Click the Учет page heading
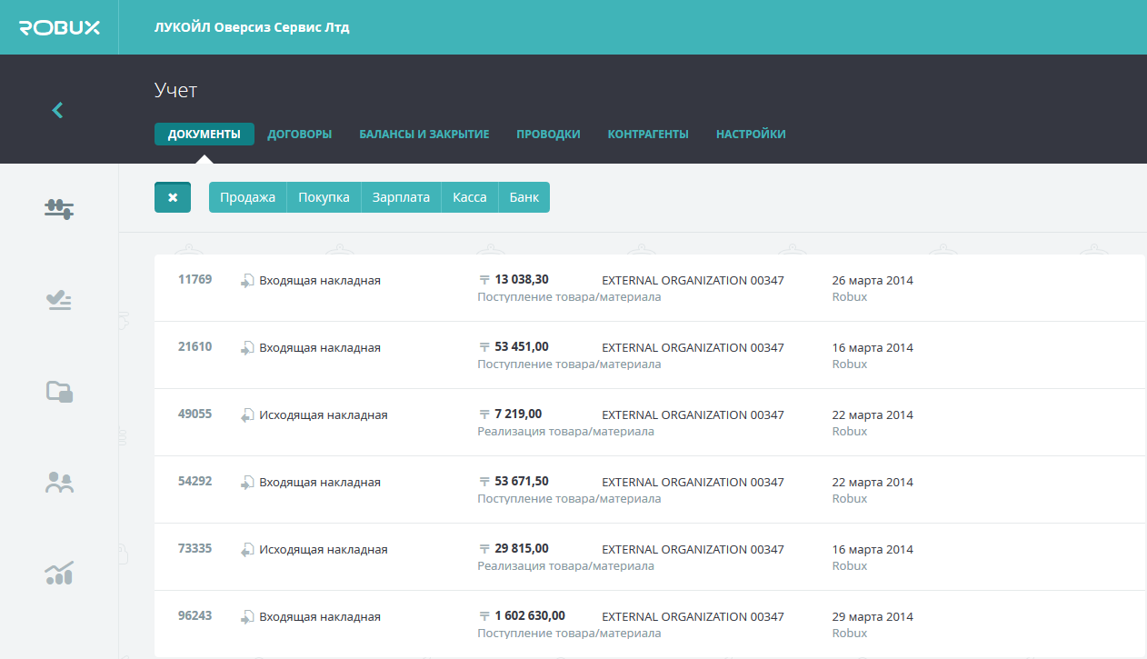The image size is (1147, 659). coord(175,90)
